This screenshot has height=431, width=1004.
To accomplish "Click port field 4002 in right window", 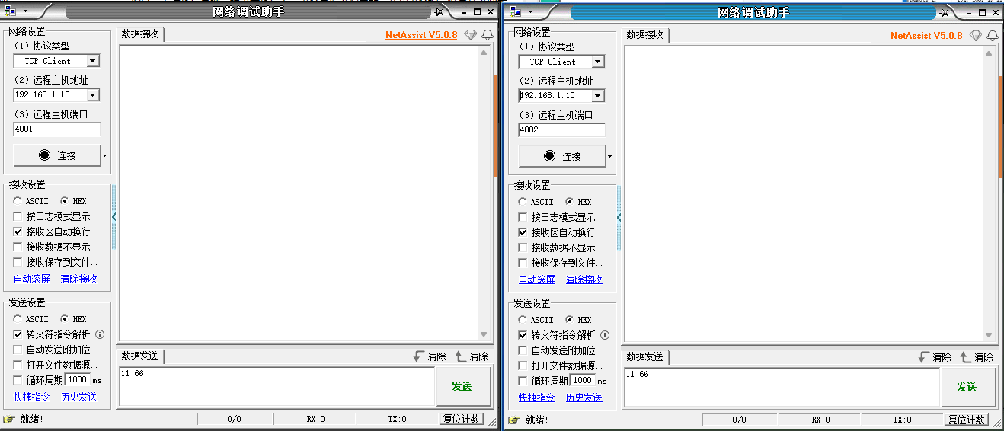I will (x=561, y=130).
